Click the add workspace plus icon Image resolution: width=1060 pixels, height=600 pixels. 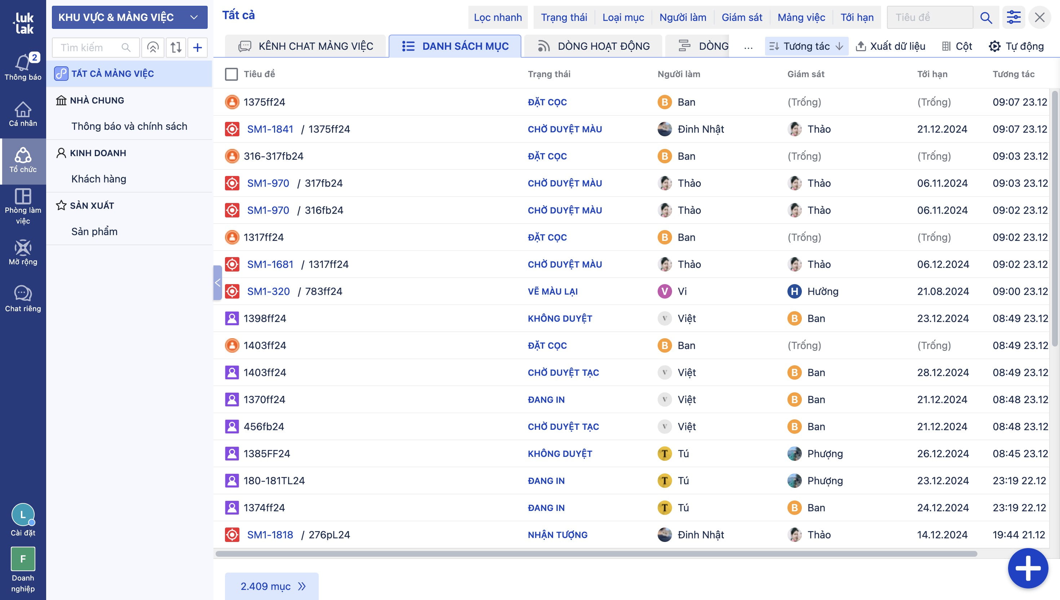coord(197,47)
